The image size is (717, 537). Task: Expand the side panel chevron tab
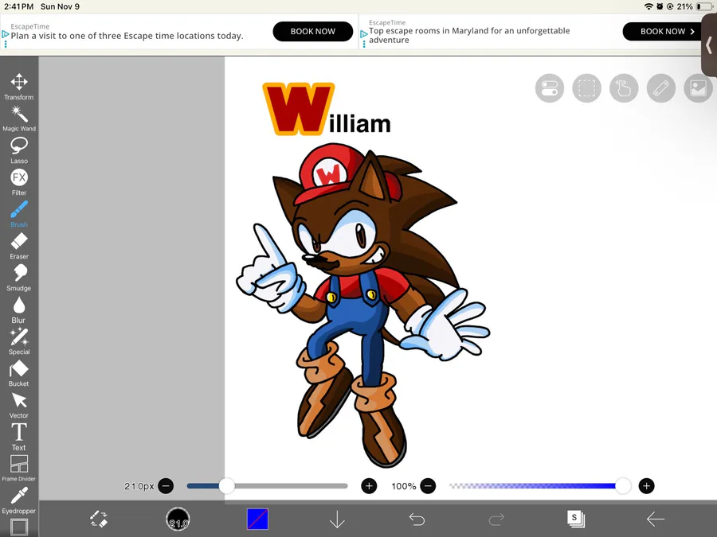coord(709,45)
